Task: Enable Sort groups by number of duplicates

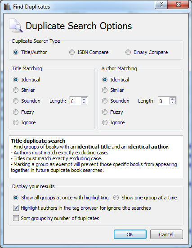Action: (x=56, y=218)
